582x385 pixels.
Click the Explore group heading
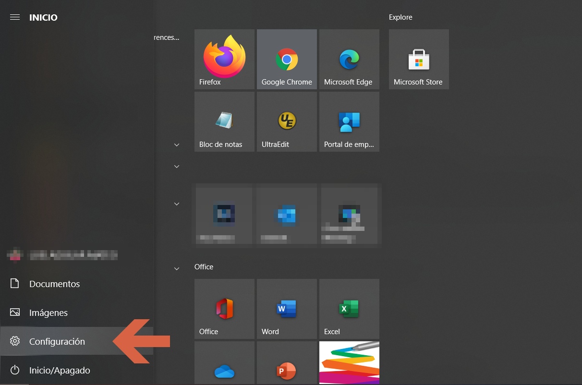[400, 17]
